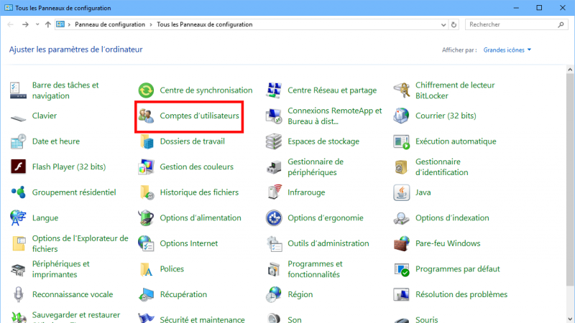
Task: Click the Flash Player (32 bits) icon
Action: 19,167
